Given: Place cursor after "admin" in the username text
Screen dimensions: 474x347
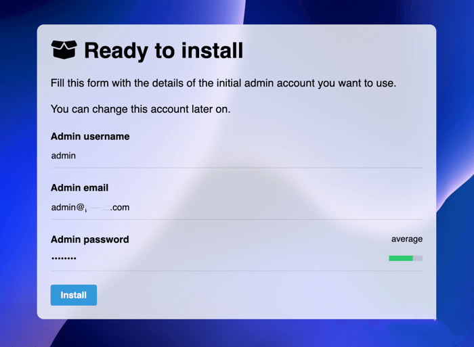Looking at the screenshot, I should click(x=76, y=156).
